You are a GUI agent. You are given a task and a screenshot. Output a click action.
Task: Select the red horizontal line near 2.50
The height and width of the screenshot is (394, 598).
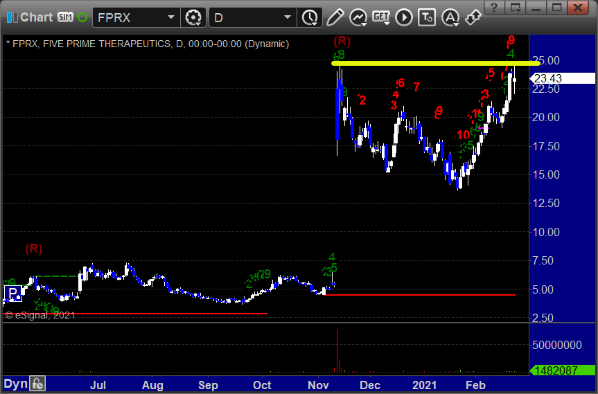tap(135, 314)
